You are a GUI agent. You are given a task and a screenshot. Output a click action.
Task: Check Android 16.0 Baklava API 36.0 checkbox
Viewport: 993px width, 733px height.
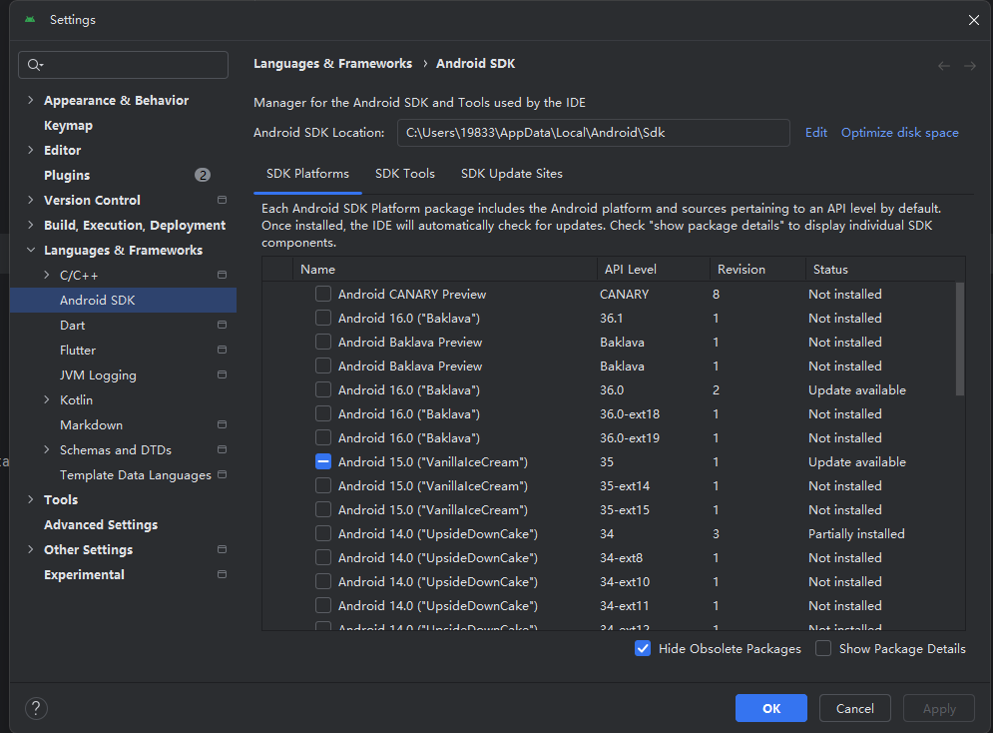pos(323,389)
